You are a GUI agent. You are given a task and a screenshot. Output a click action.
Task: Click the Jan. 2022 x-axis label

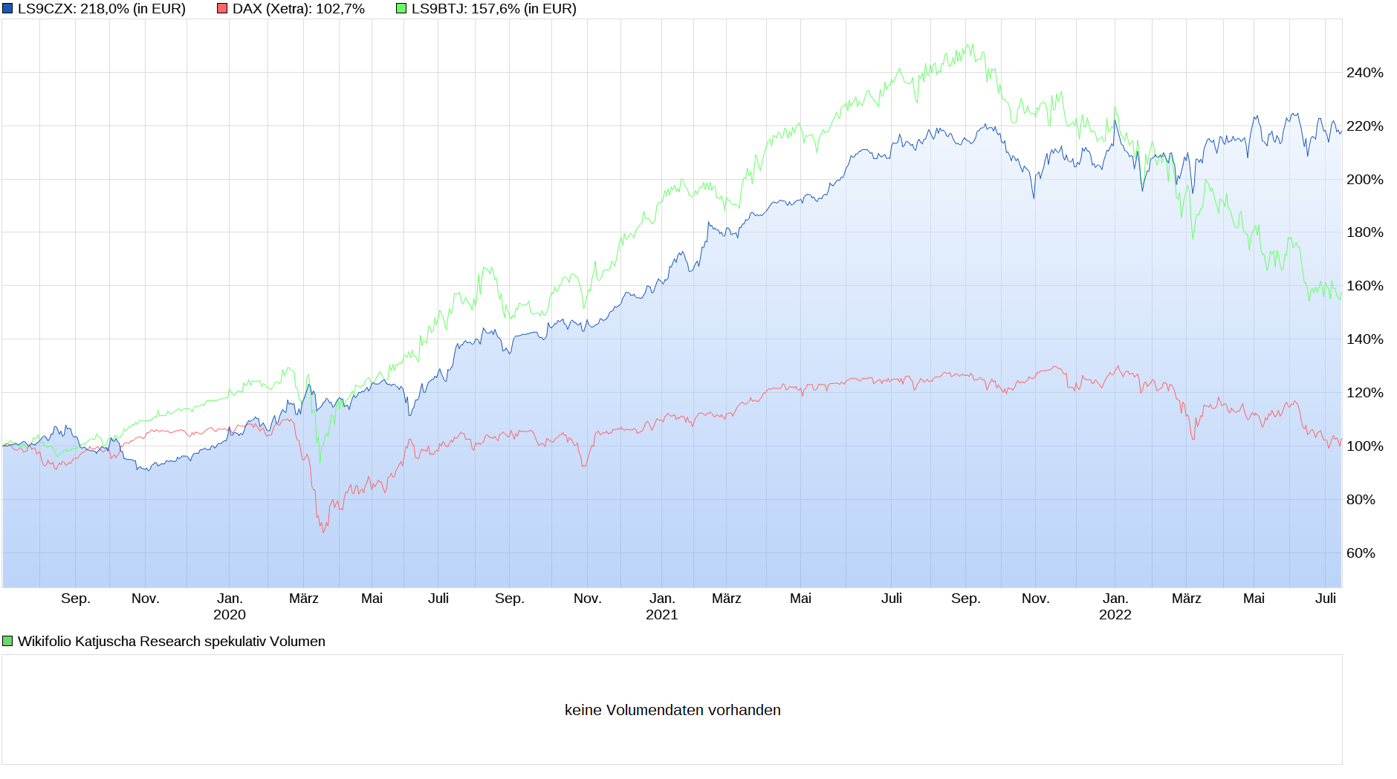[1115, 607]
